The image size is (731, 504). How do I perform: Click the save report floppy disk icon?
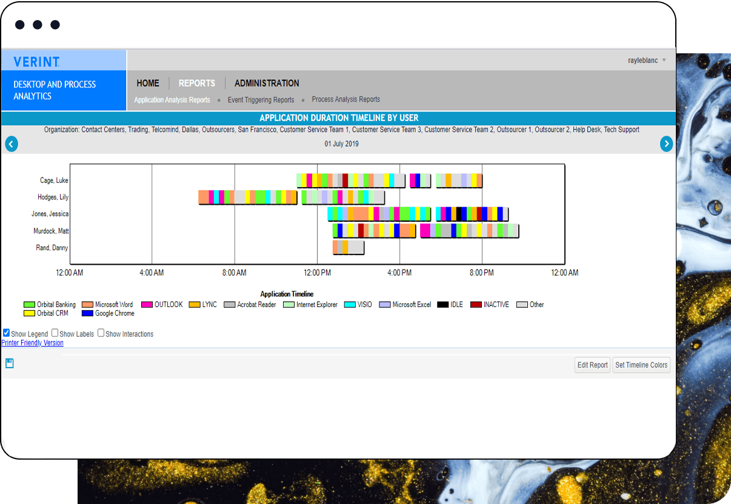click(x=10, y=363)
